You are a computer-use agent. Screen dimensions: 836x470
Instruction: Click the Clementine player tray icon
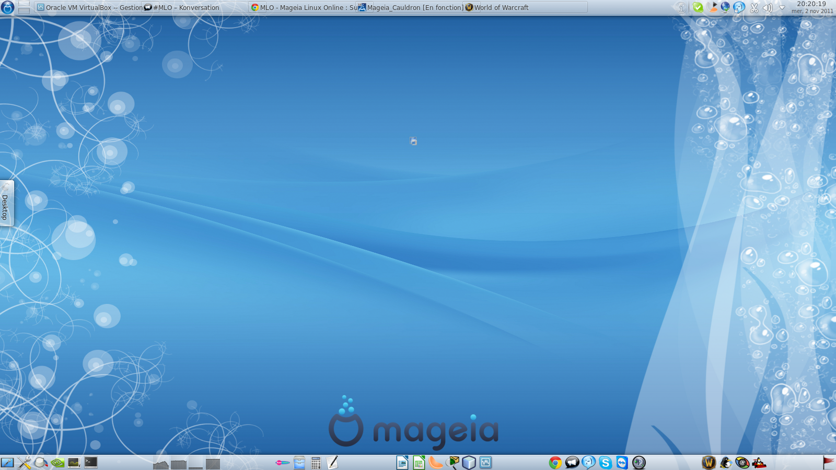[x=713, y=7]
